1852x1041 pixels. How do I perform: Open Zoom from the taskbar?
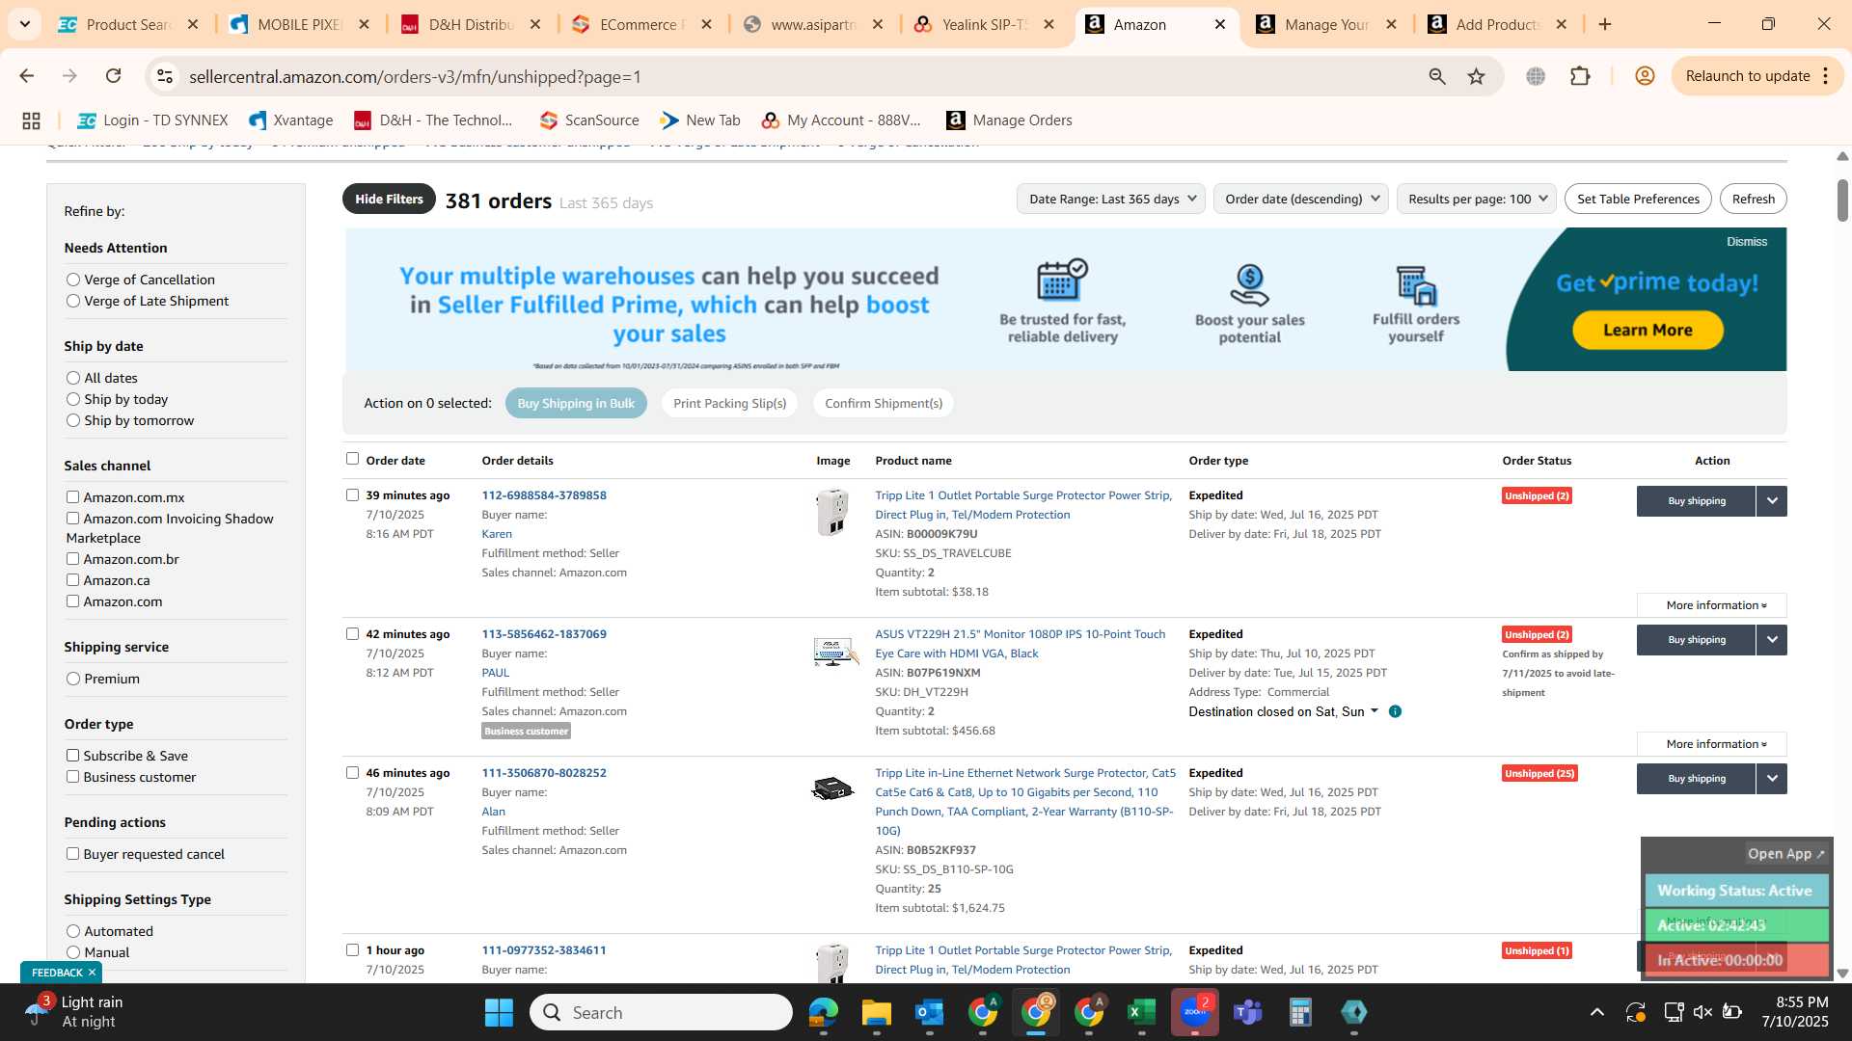(x=1195, y=1012)
